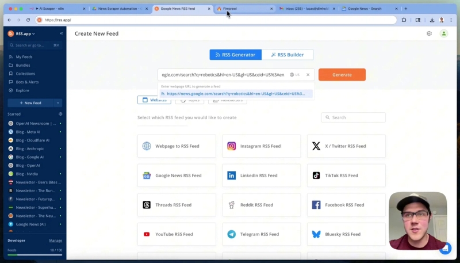Click the speaker webcam video thumbnail

tap(418, 221)
